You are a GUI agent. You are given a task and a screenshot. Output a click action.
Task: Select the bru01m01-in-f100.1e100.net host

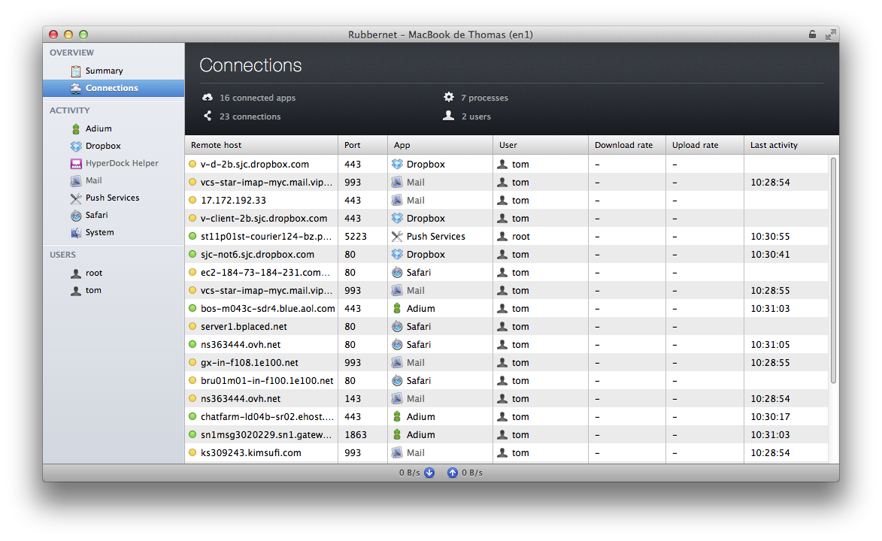[x=267, y=381]
